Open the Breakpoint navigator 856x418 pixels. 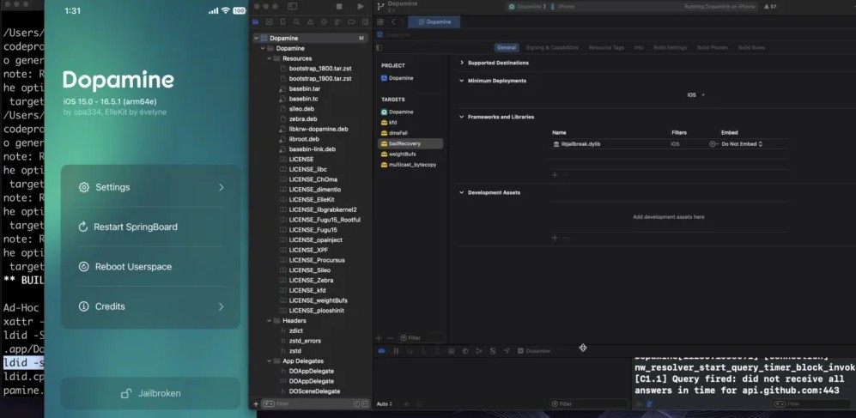coord(351,22)
